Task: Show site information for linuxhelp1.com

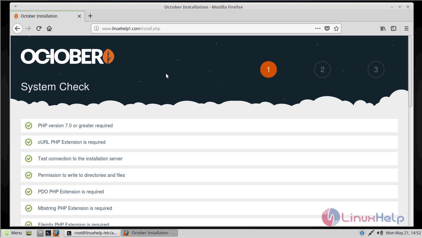Action: [x=97, y=28]
